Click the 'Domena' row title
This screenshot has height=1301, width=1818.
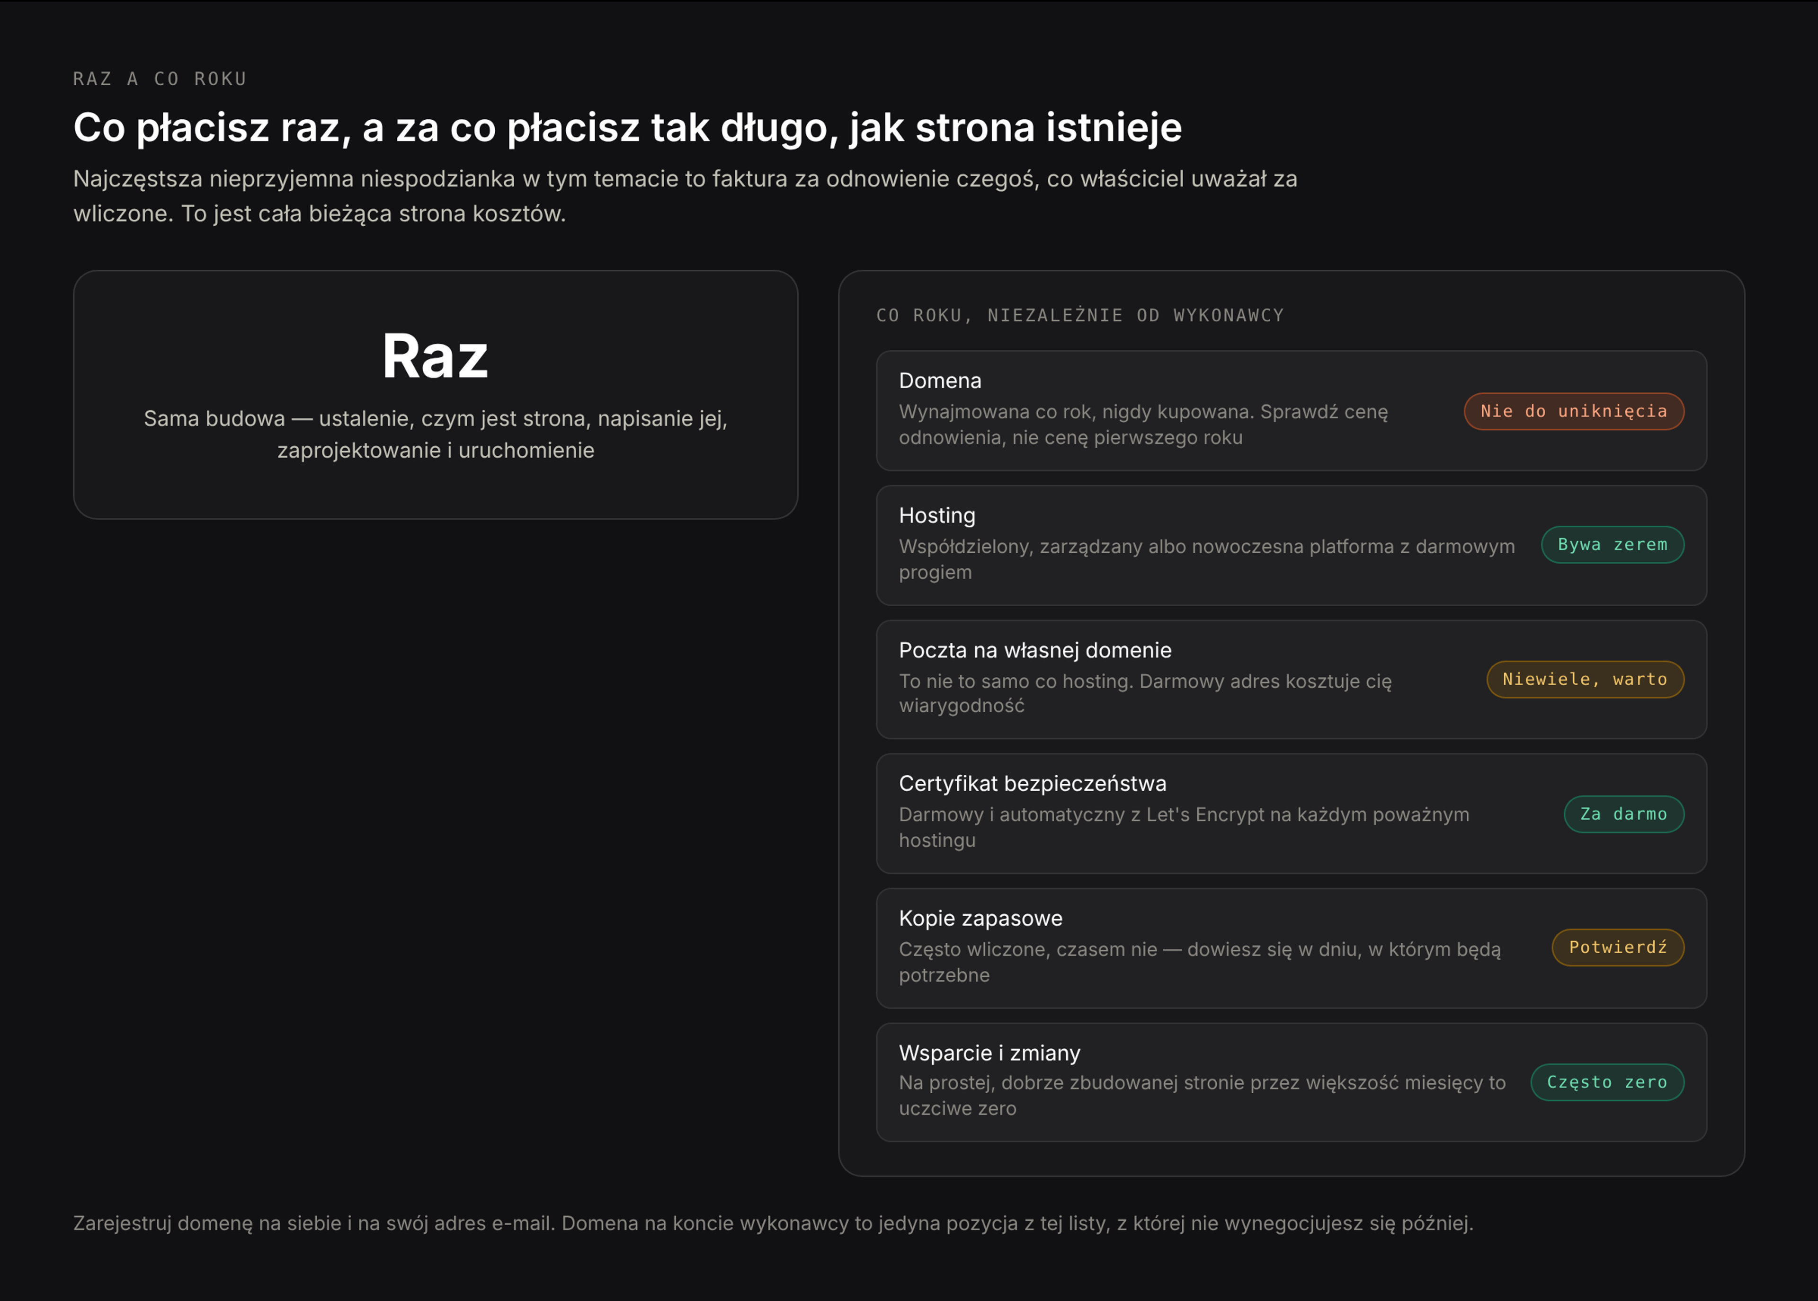(x=940, y=381)
